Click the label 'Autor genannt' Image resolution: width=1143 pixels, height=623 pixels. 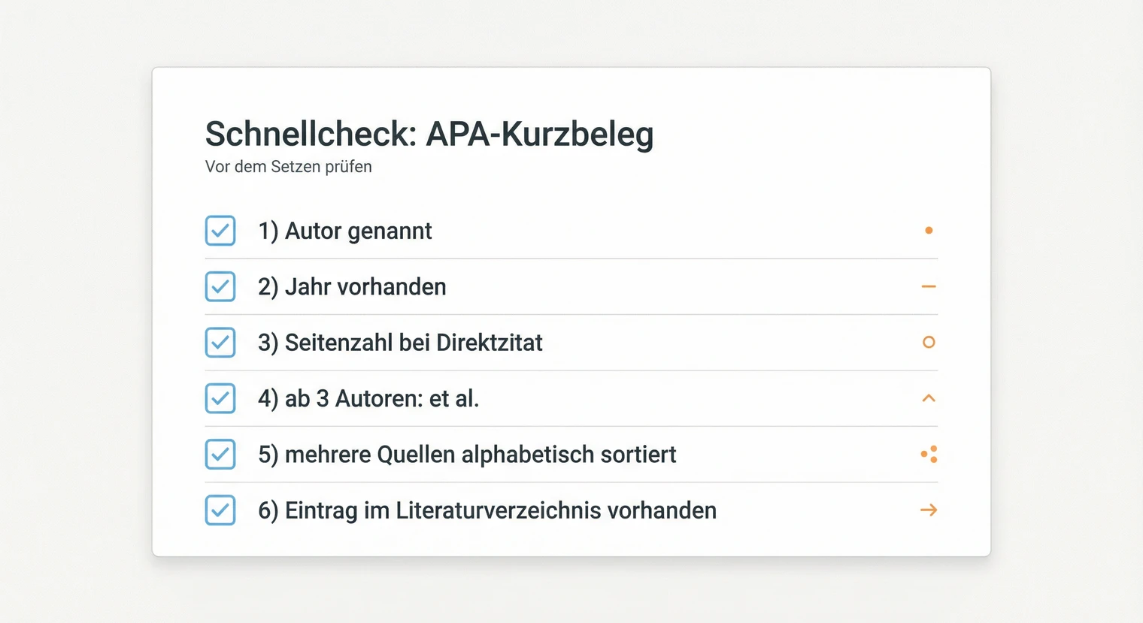click(345, 231)
